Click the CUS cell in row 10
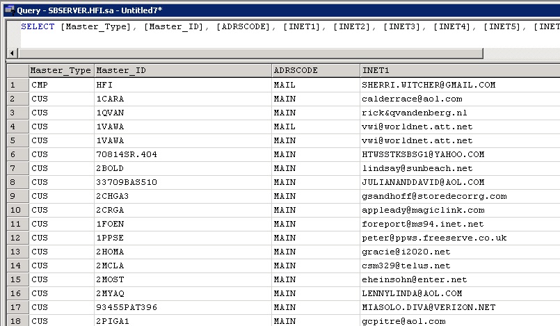 coord(61,210)
